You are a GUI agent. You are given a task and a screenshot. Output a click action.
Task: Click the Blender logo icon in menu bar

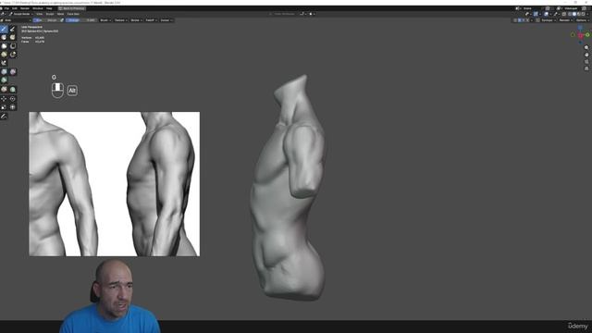coord(2,8)
